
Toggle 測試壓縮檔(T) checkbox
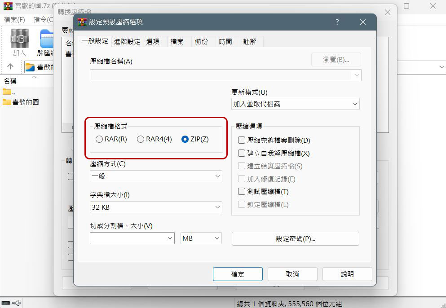point(242,191)
